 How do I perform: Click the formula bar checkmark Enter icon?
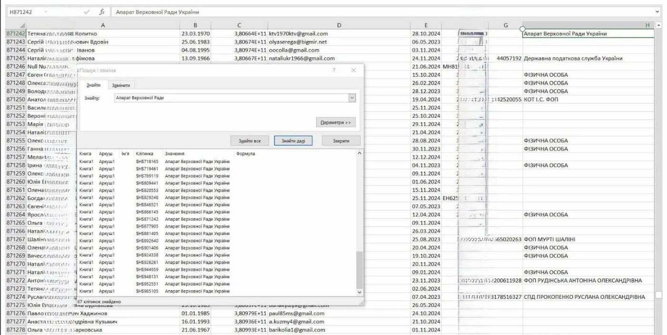pyautogui.click(x=87, y=12)
